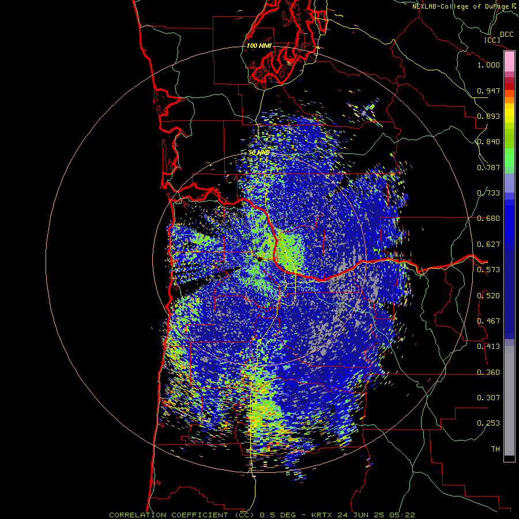Click the pink segment atop the color bar

click(509, 62)
